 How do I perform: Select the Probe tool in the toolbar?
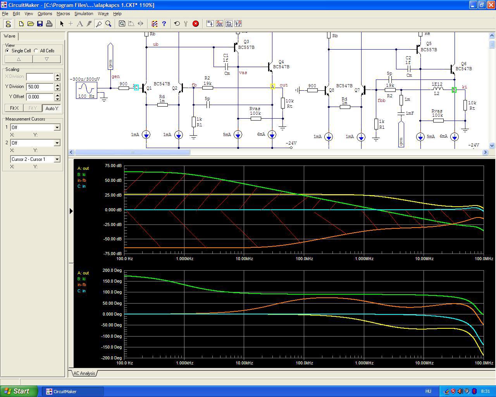(x=99, y=24)
